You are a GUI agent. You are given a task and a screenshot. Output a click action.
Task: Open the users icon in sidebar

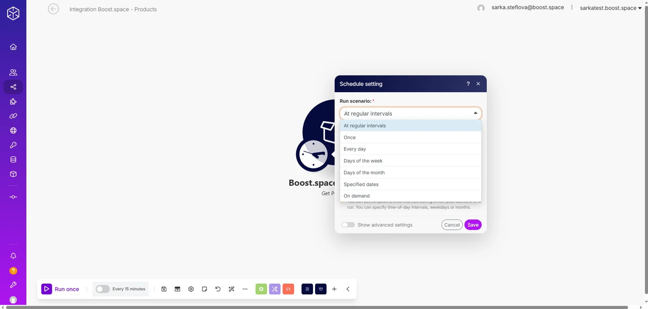(x=13, y=72)
